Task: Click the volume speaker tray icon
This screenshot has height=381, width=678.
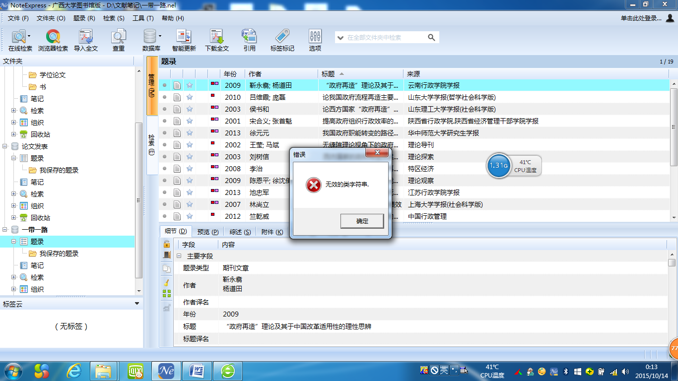Action: [x=625, y=371]
